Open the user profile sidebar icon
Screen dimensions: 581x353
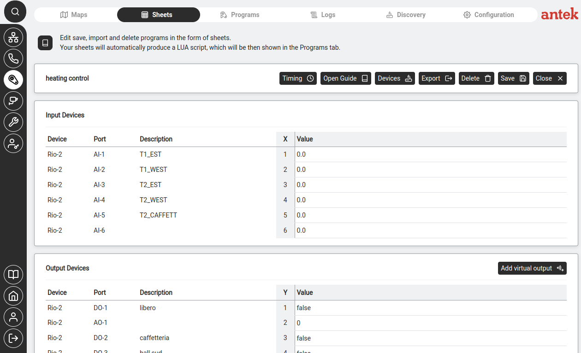(13, 317)
